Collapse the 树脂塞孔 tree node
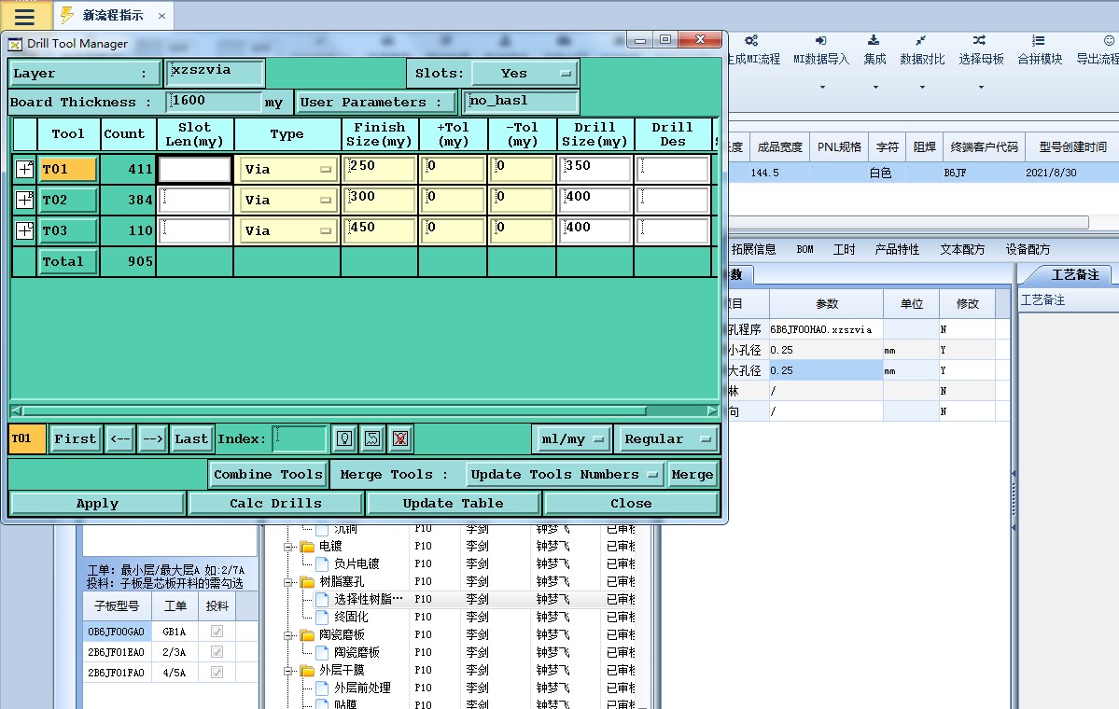 [288, 583]
